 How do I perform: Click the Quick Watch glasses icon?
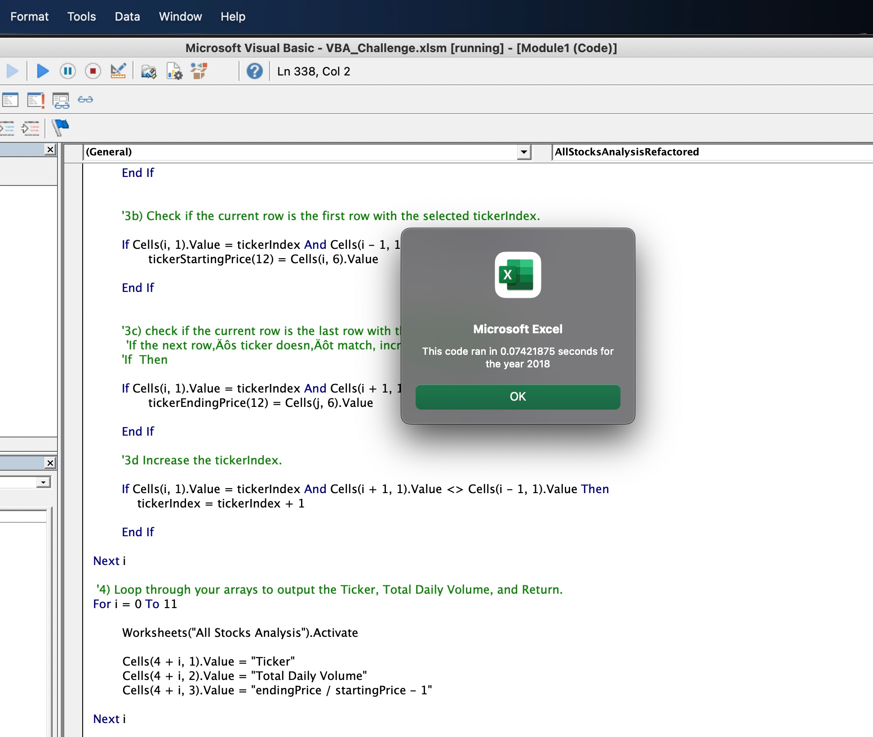coord(85,99)
